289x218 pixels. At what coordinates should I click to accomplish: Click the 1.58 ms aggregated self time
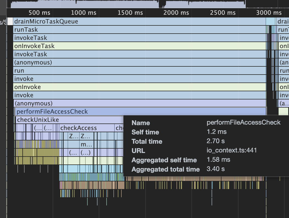click(x=219, y=160)
